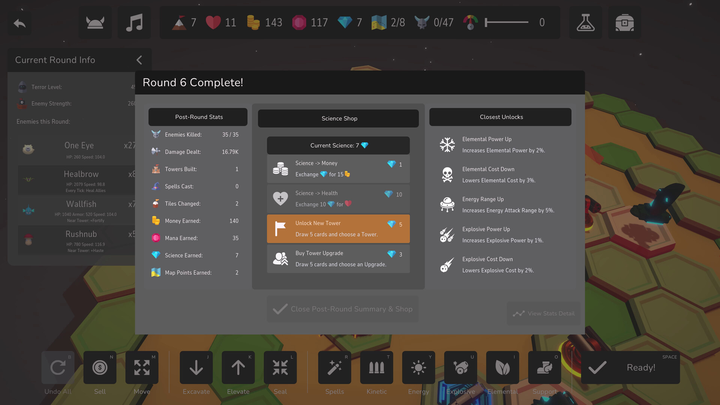Drag the science progress slider bar
Screen dimensions: 720x405
(x=487, y=23)
